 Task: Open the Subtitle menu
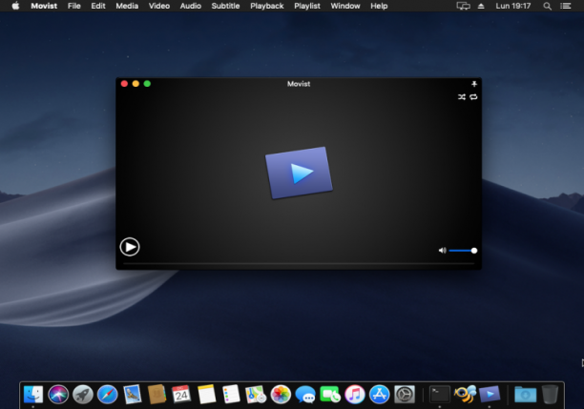coord(225,6)
